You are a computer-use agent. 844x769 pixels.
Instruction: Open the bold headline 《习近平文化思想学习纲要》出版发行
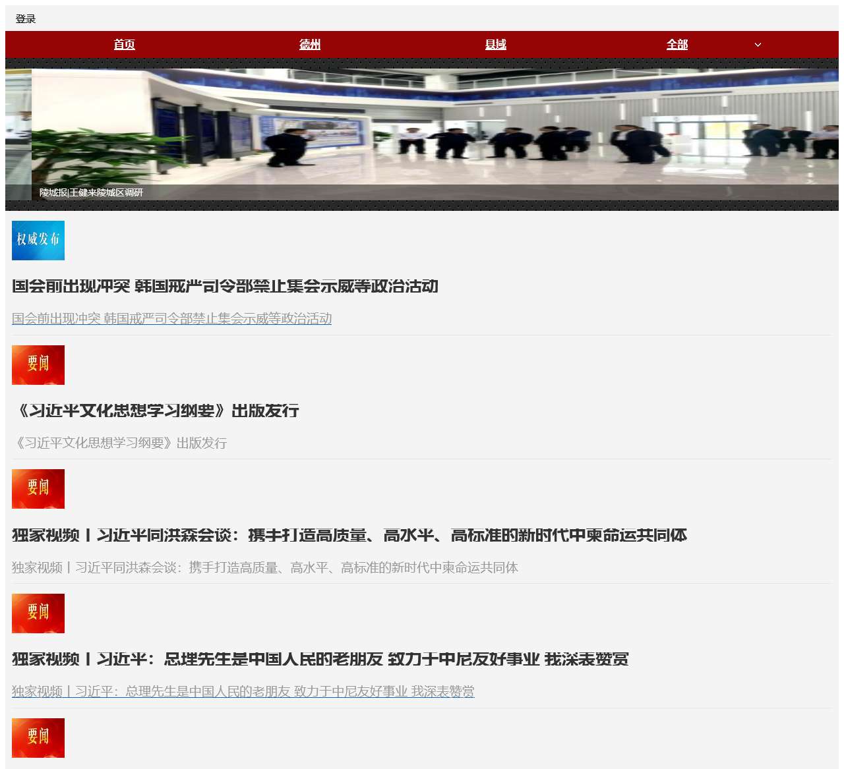(x=156, y=411)
